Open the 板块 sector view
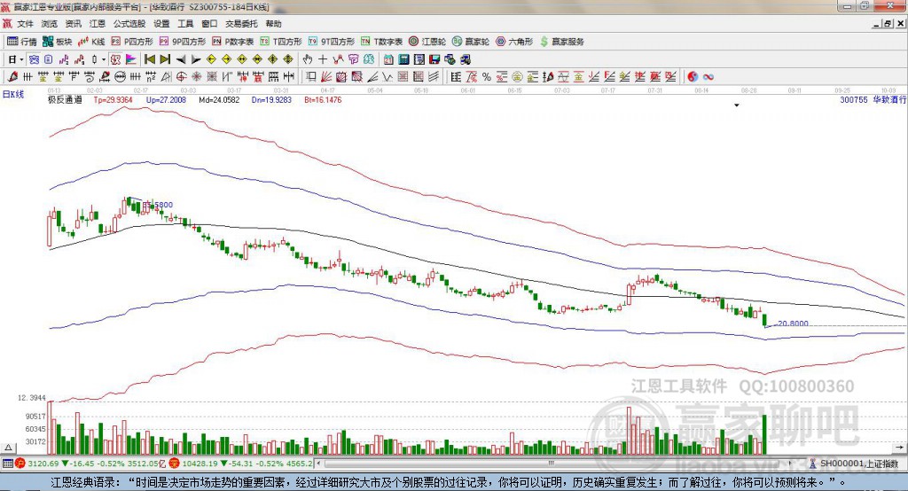This screenshot has height=491, width=908. (x=58, y=42)
